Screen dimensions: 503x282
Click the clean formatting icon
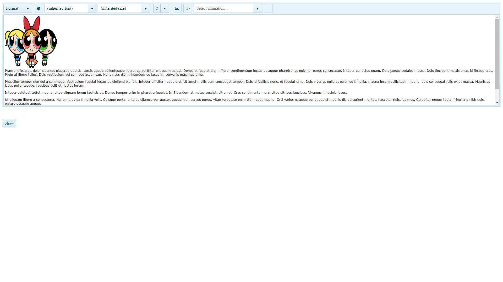coord(39,8)
